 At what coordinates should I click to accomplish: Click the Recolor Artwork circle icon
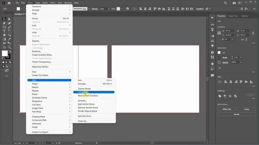[127, 9]
